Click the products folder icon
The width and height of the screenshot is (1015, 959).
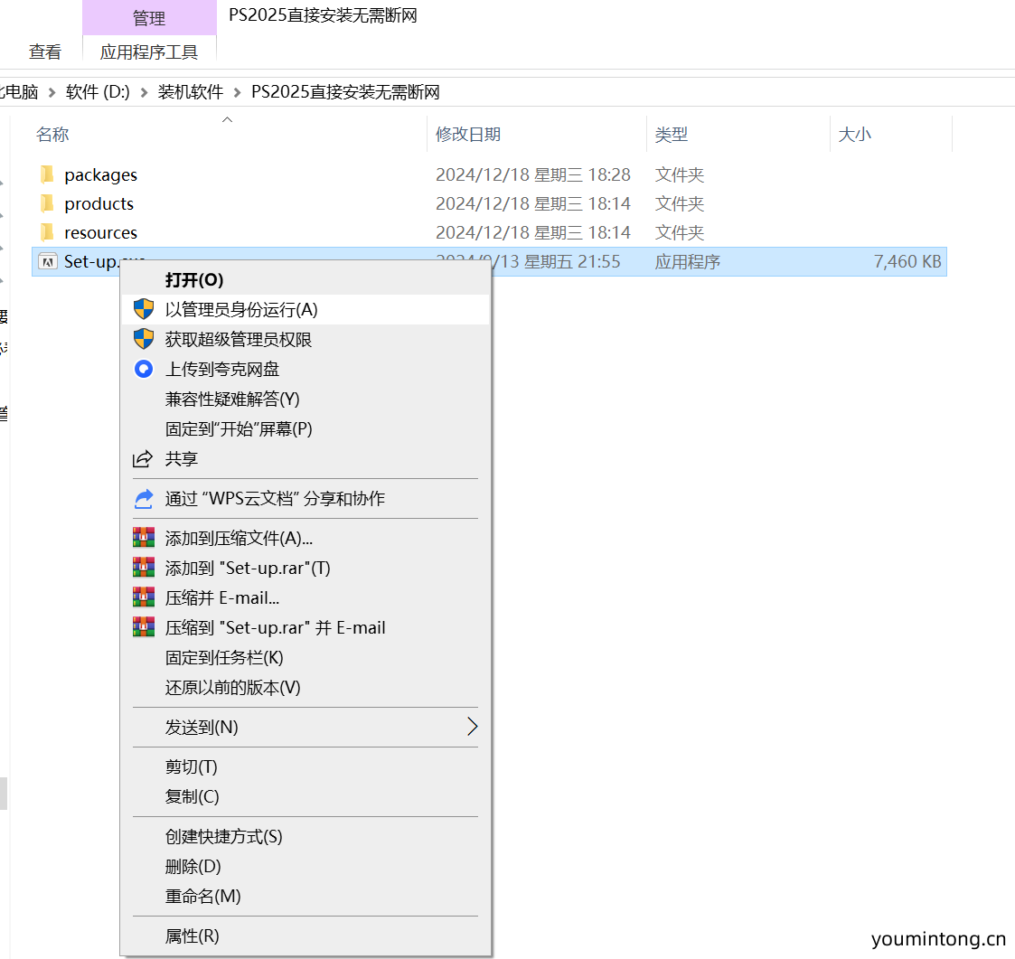tap(47, 203)
